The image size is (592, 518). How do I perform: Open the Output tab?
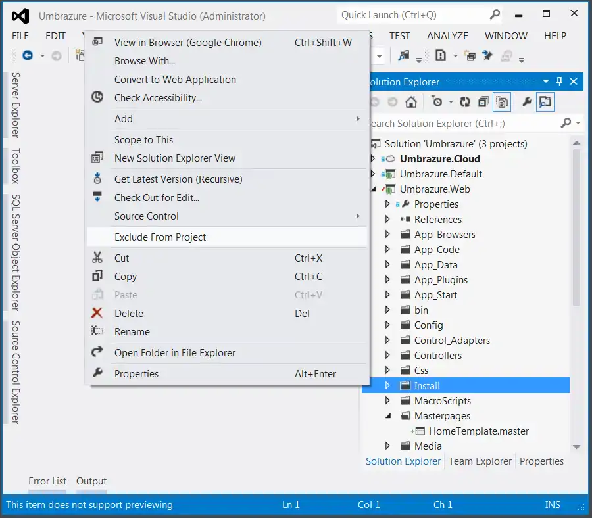[91, 481]
